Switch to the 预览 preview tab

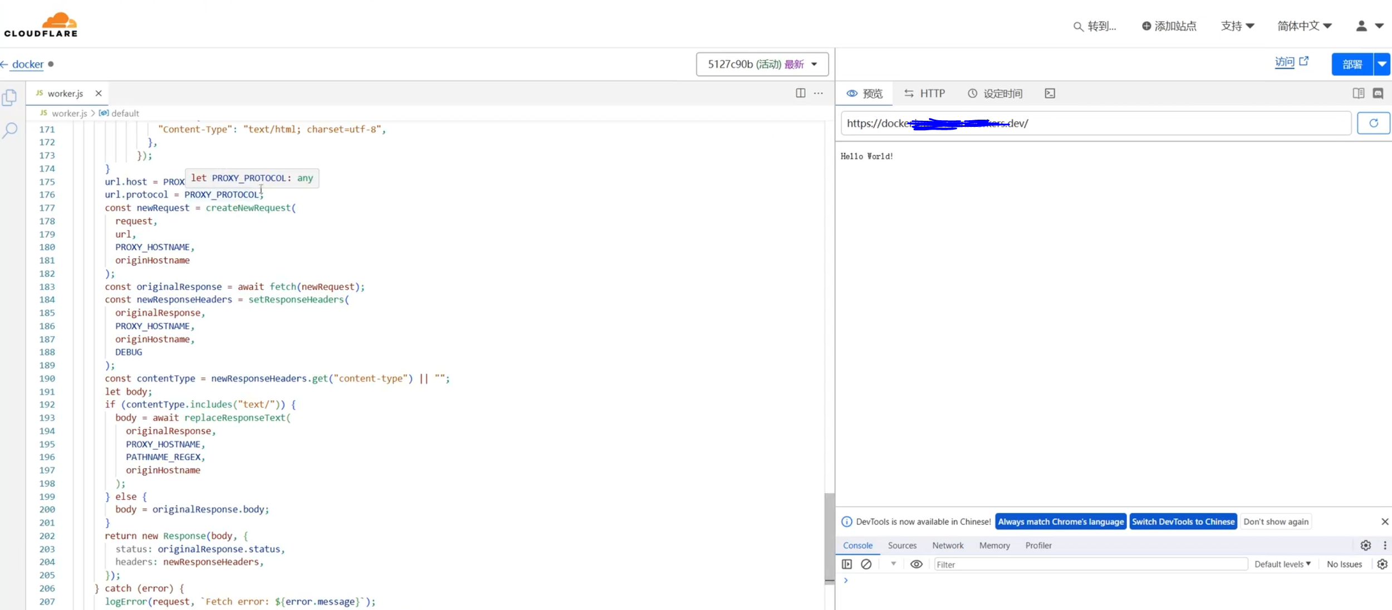(x=864, y=94)
